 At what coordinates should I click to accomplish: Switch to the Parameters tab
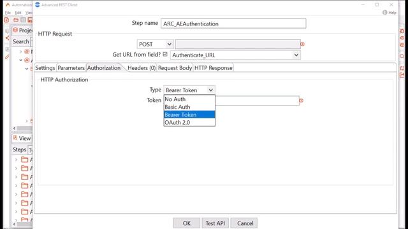[71, 68]
